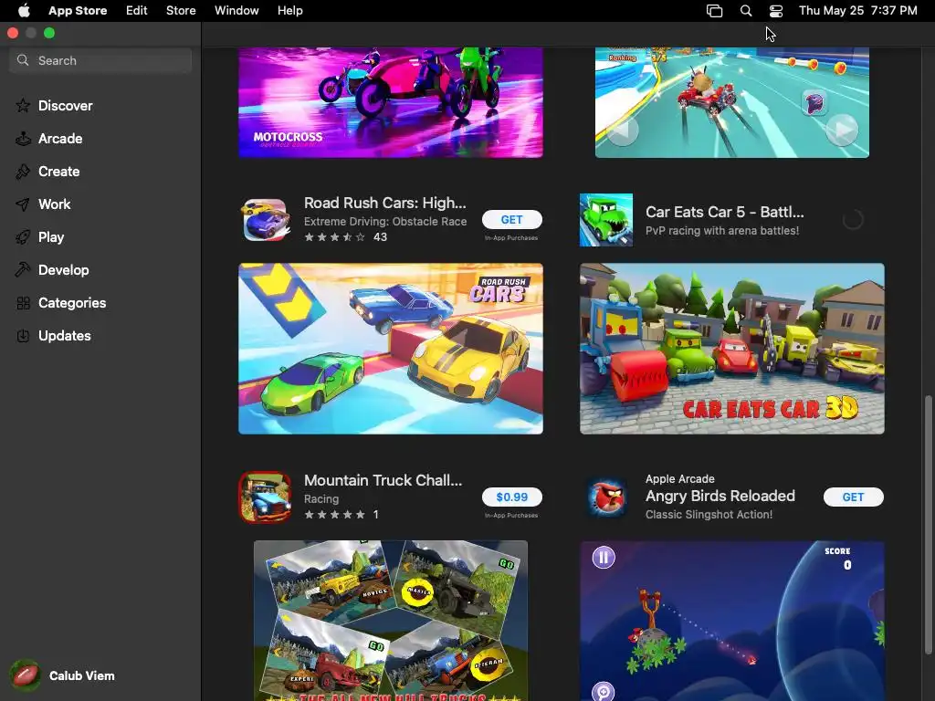935x701 pixels.
Task: Get Angry Birds Reloaded
Action: pyautogui.click(x=854, y=497)
